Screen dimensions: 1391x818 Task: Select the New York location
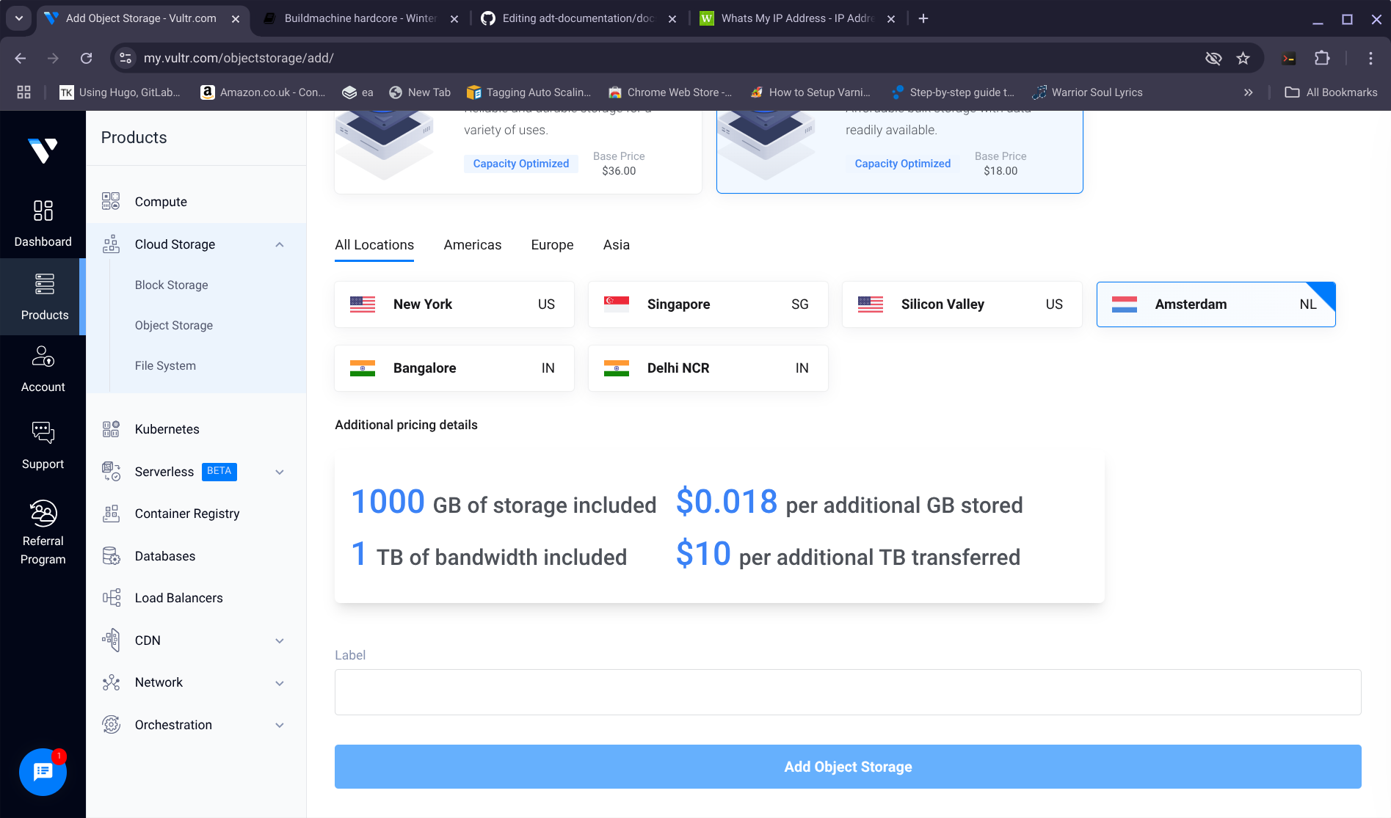click(x=454, y=304)
